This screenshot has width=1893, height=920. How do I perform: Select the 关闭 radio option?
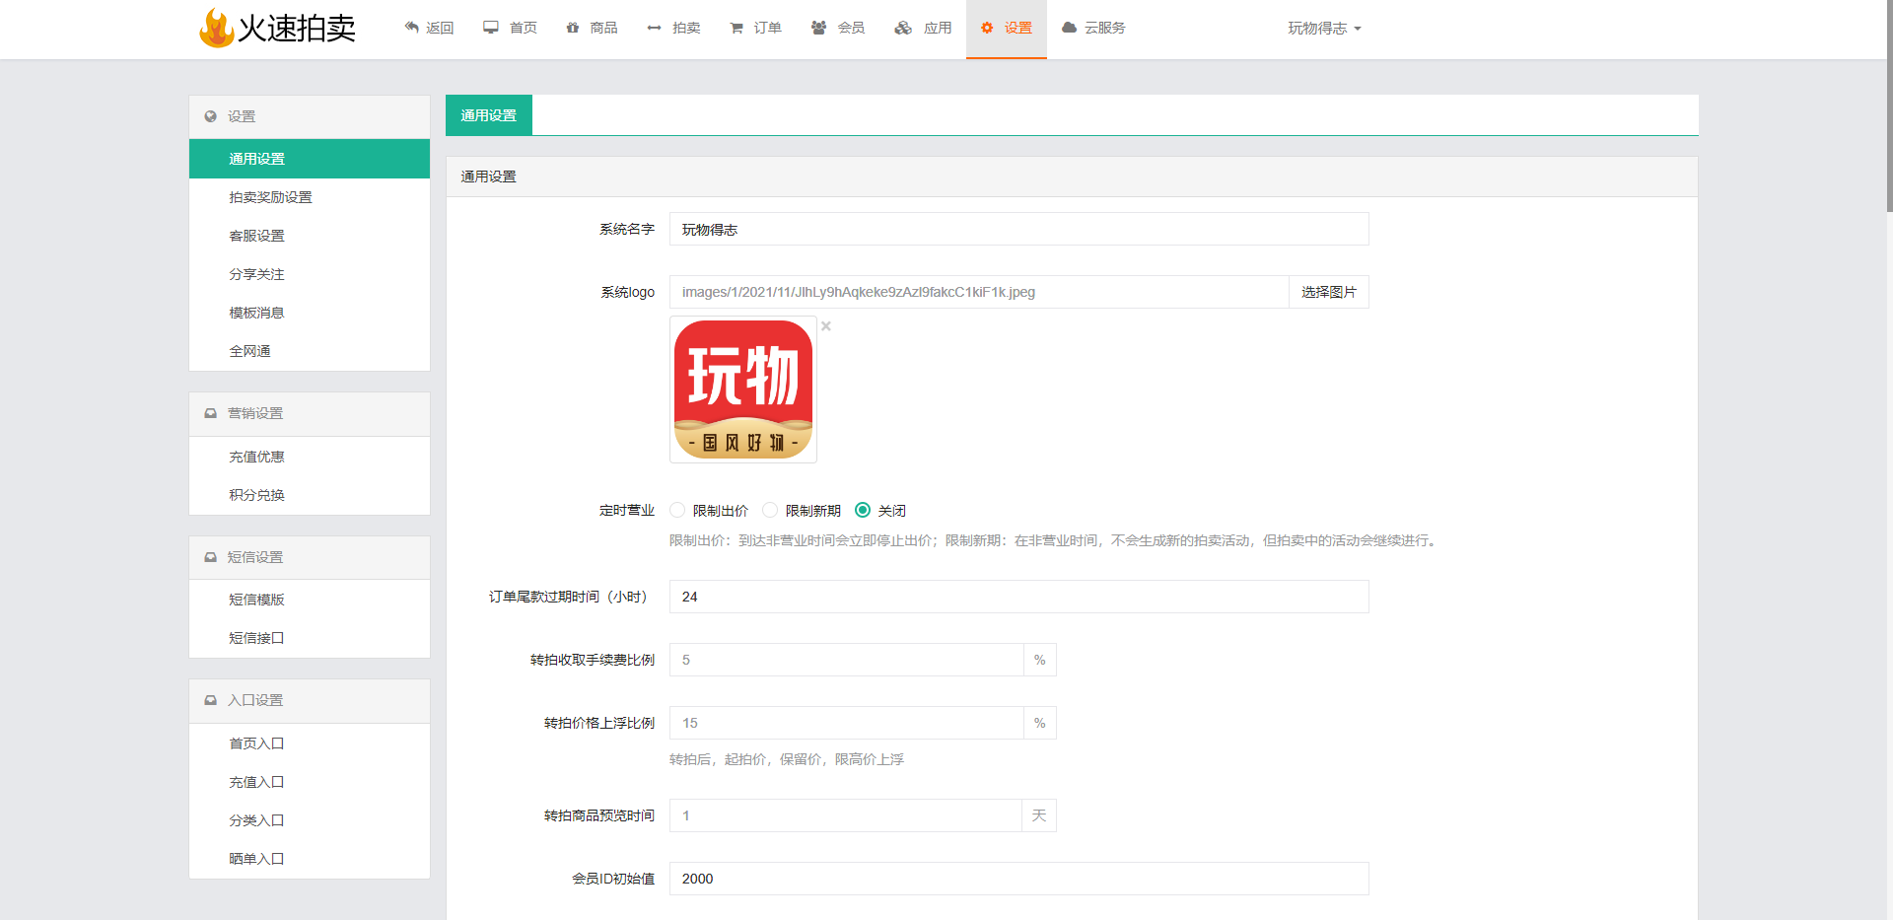tap(863, 510)
